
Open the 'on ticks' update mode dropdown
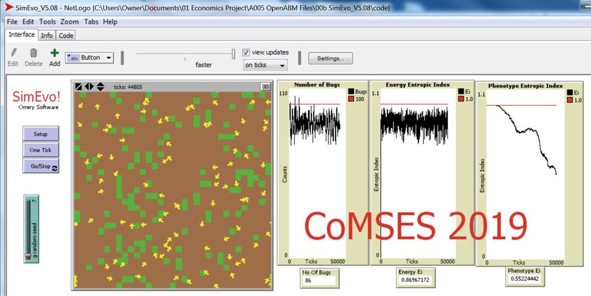tap(265, 65)
